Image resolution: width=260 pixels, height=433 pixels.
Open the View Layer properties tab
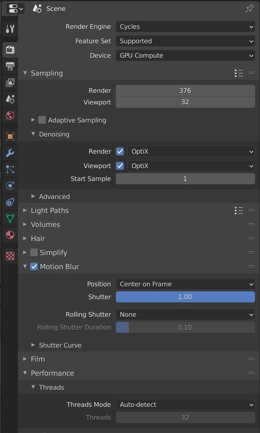(10, 82)
